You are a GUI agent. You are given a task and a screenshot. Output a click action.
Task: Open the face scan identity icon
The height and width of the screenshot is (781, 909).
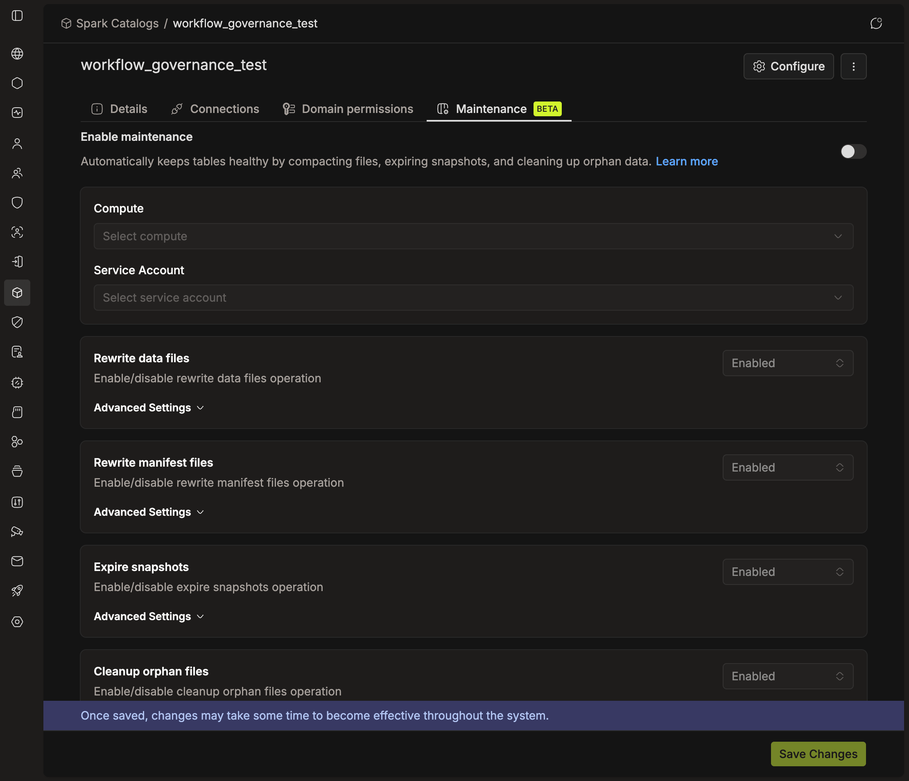click(x=17, y=232)
